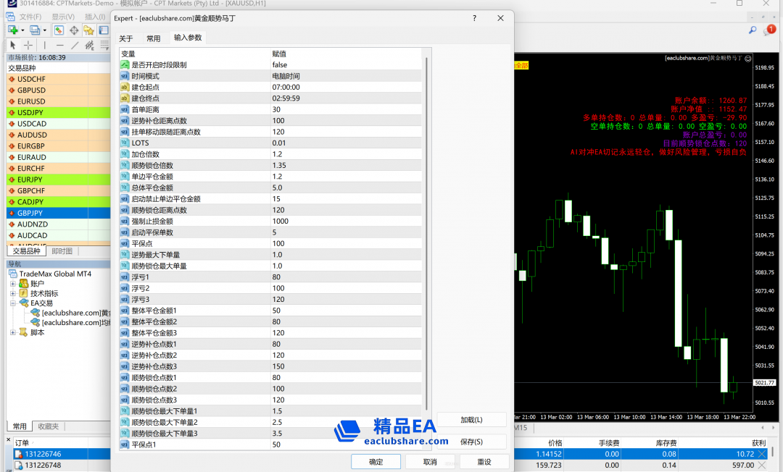The image size is (783, 472).
Task: Open new chart dropdown arrow
Action: click(x=22, y=30)
